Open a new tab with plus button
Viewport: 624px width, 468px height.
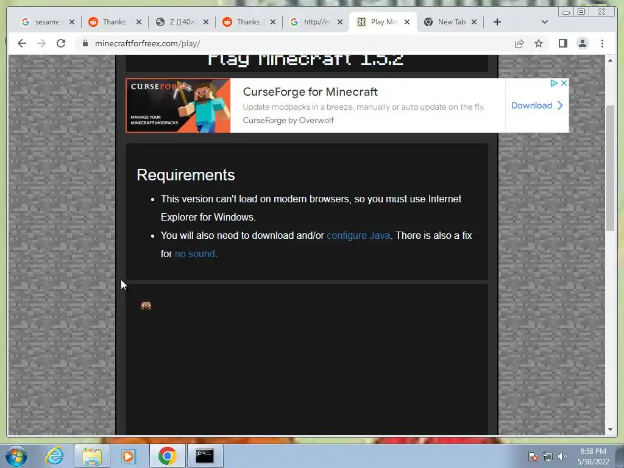(x=497, y=22)
